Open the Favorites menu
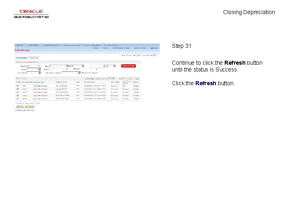 (19, 45)
